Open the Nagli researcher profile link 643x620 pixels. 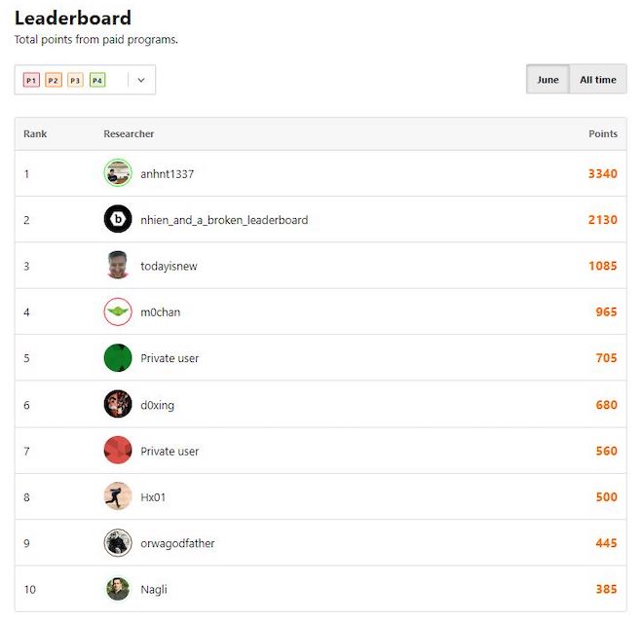[154, 589]
